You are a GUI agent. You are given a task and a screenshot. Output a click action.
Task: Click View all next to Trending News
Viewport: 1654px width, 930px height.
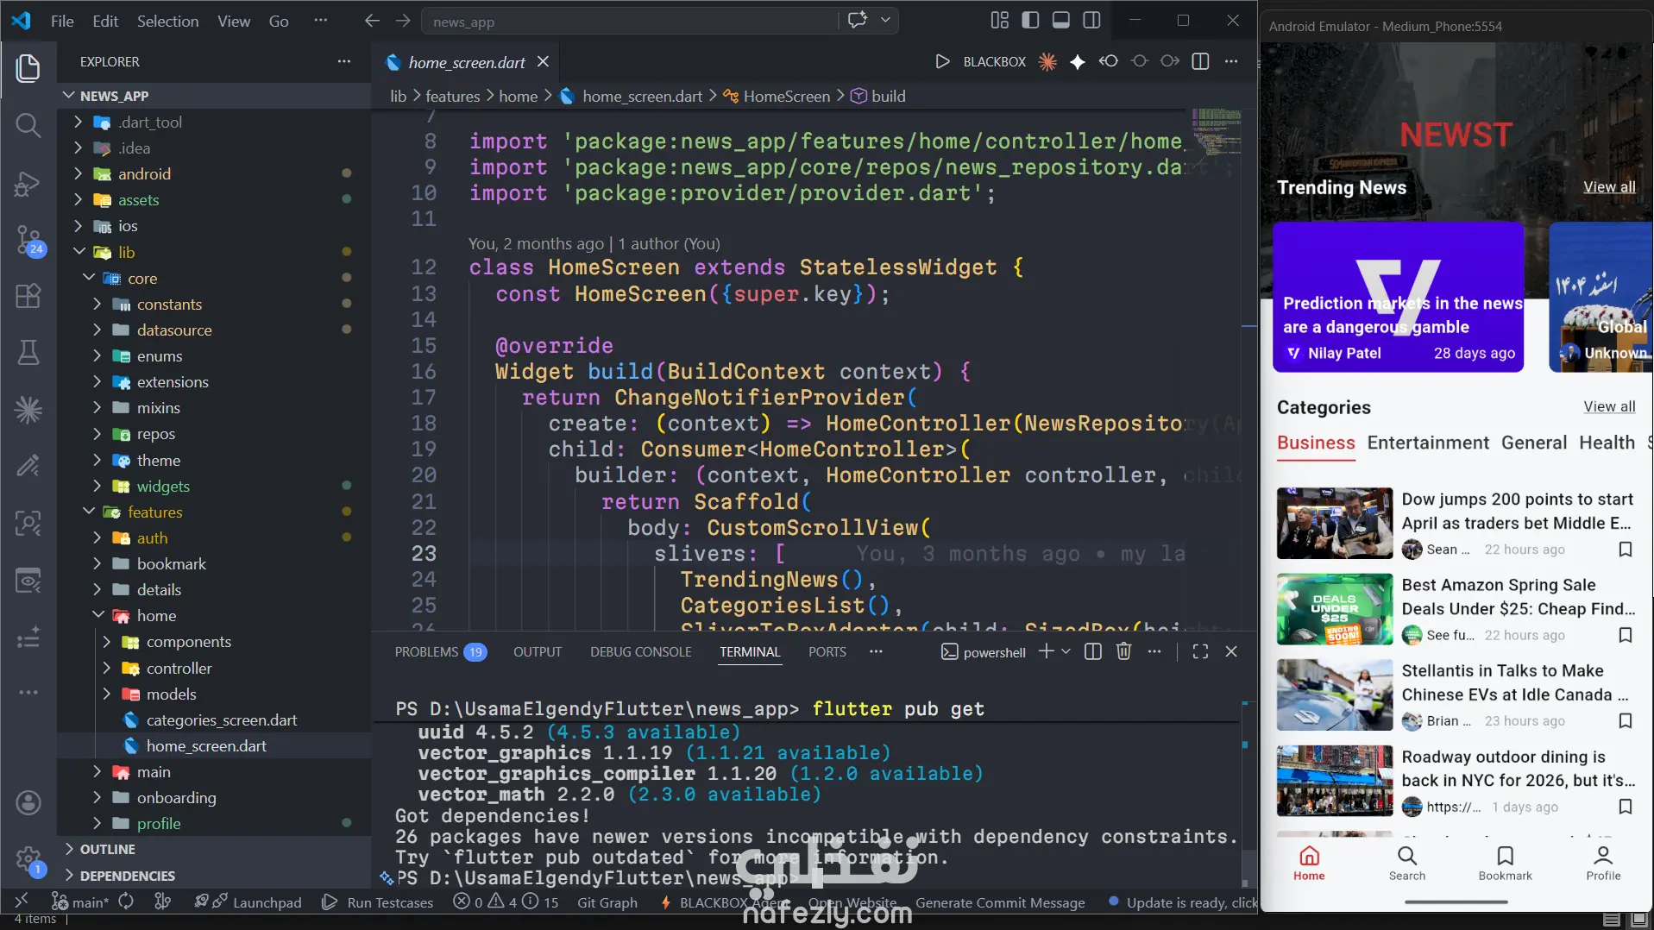(x=1609, y=187)
